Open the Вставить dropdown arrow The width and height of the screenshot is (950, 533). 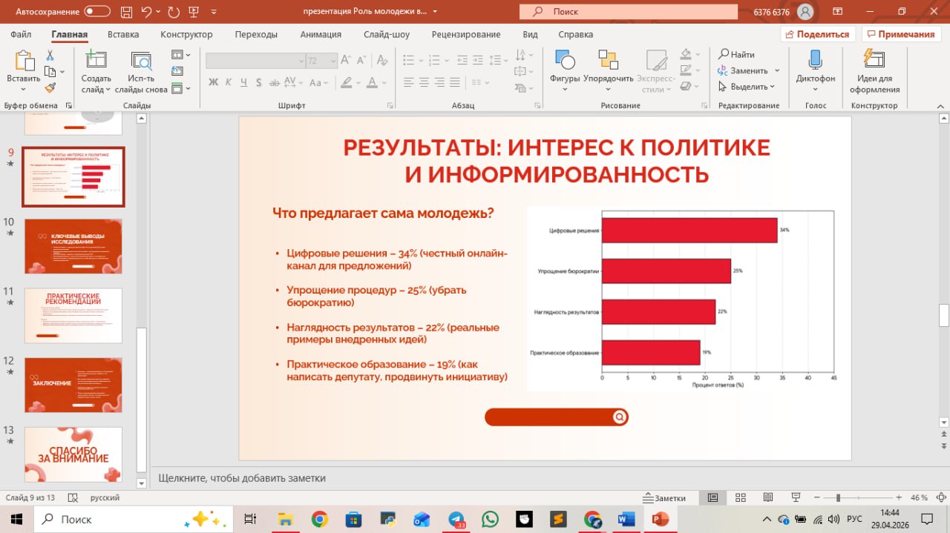(x=24, y=90)
